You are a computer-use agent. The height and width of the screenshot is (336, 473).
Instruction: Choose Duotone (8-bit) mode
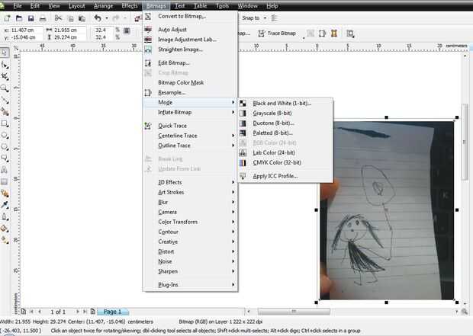tap(285, 123)
